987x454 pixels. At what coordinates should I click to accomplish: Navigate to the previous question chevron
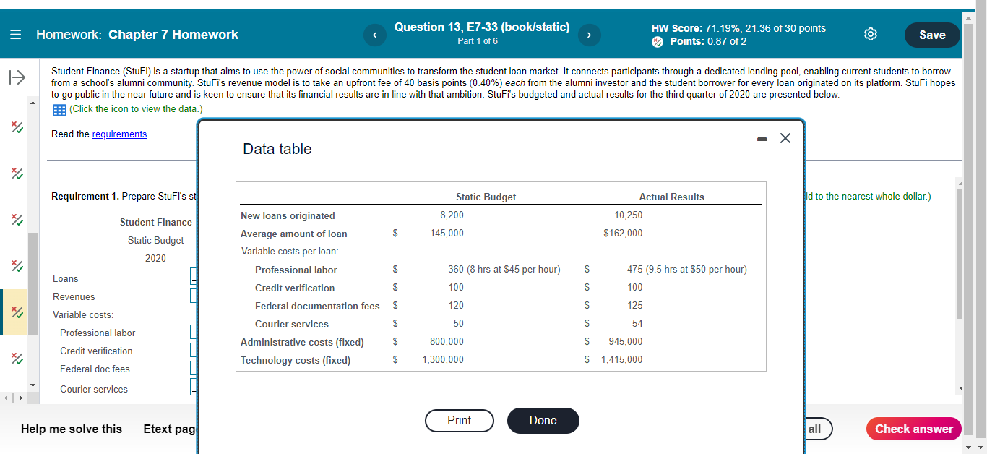374,35
